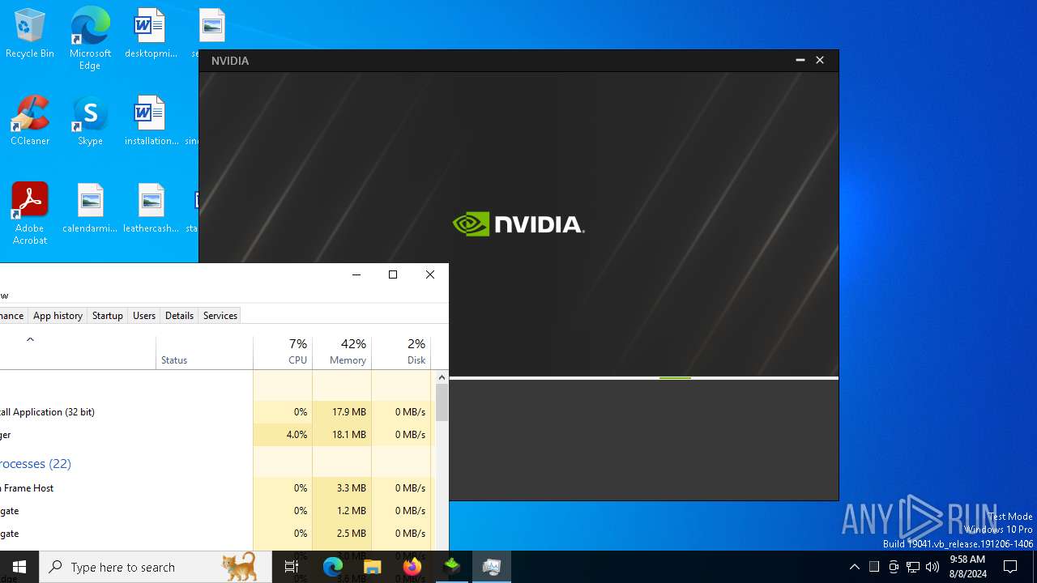Click the Windows Start button
The width and height of the screenshot is (1037, 583).
[19, 567]
